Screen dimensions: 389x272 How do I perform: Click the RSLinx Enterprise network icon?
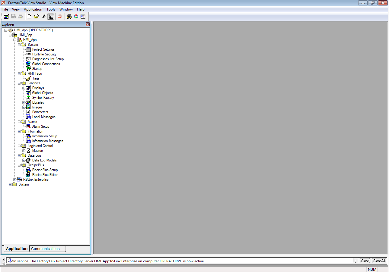(x=19, y=180)
